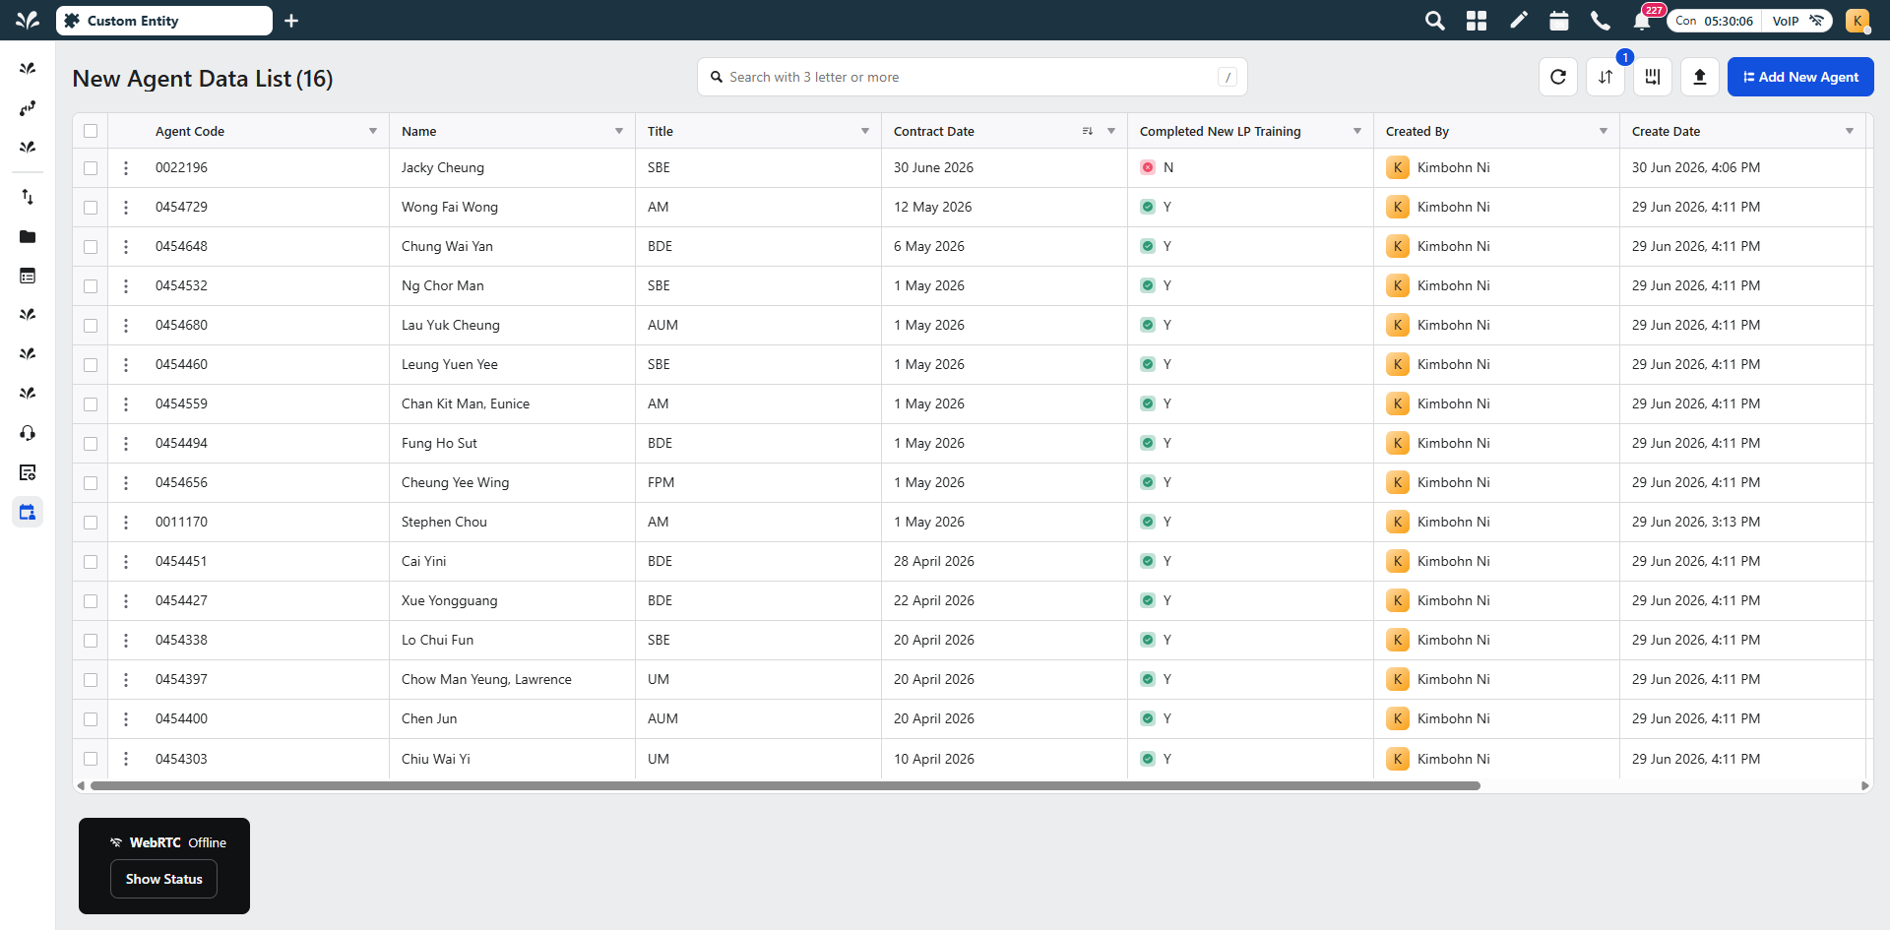Select the checkbox for Wong Fai Wong
This screenshot has height=930, width=1890.
point(91,208)
